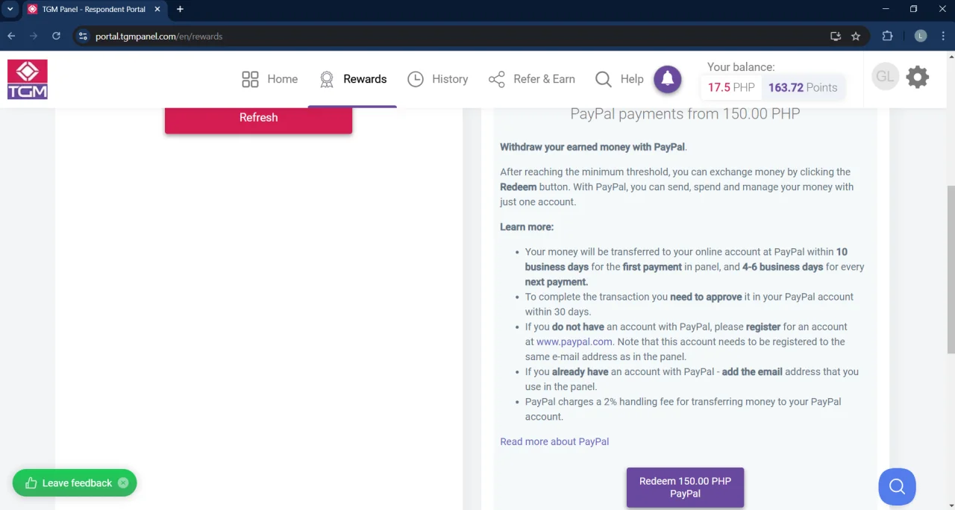Click the Refresh button
955x510 pixels.
pos(258,119)
